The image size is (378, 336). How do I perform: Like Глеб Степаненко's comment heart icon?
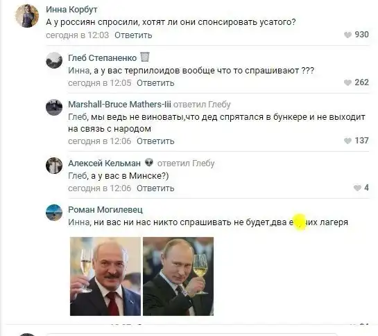click(x=347, y=82)
